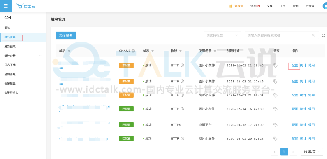Screen dimensions: 327x159
Task: Click 停用 for the 21:27:49 domain
Action: (x=311, y=81)
